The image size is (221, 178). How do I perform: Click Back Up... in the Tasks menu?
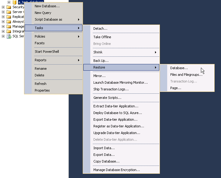coord(101,61)
